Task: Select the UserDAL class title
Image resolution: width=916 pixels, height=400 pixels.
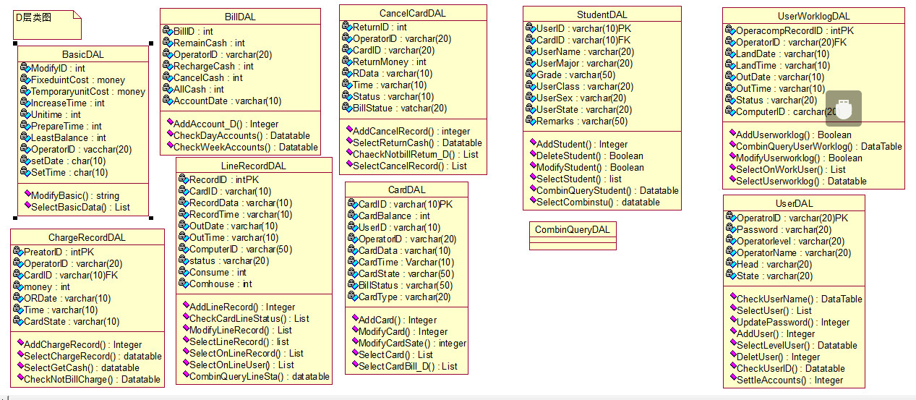Action: pos(794,203)
